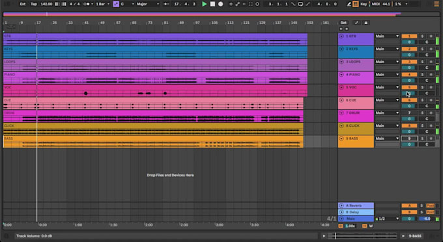Toggle the MIDI map mode button
Viewport: 443px width, 242px height.
(x=375, y=4)
